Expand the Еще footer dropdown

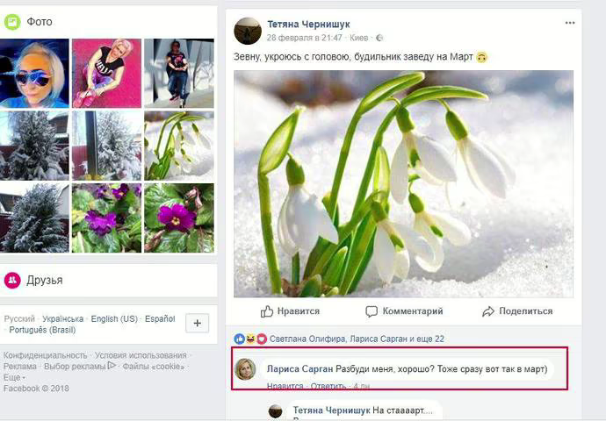click(14, 377)
